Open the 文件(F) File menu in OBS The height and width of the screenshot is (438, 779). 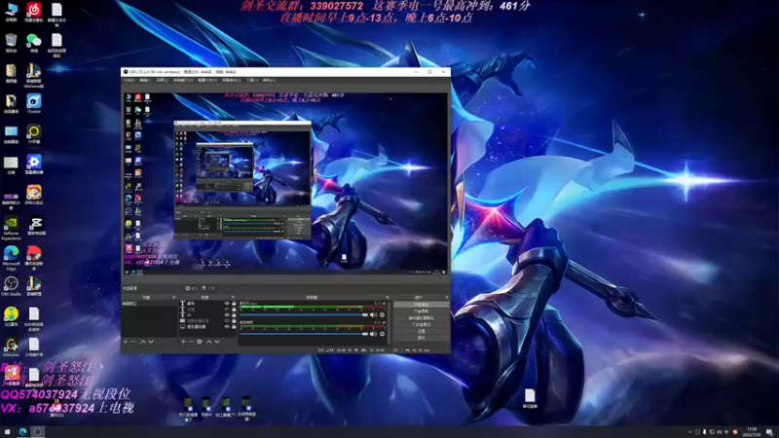pyautogui.click(x=130, y=80)
